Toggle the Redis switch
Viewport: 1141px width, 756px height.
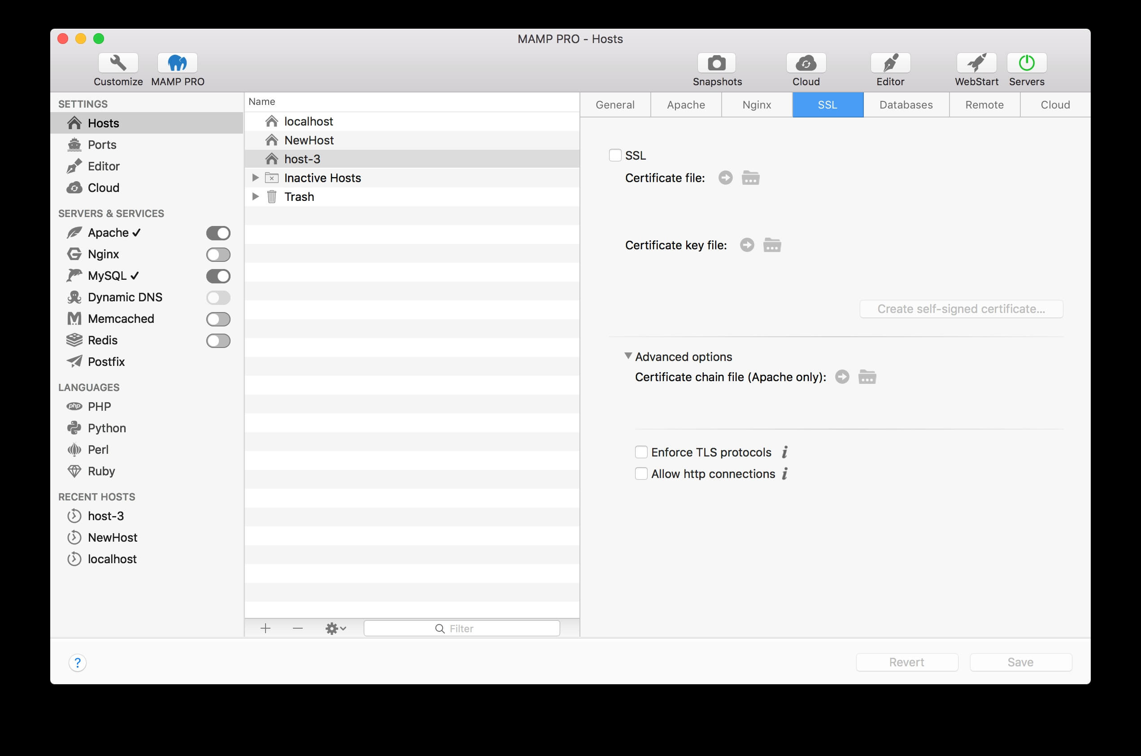pos(218,340)
